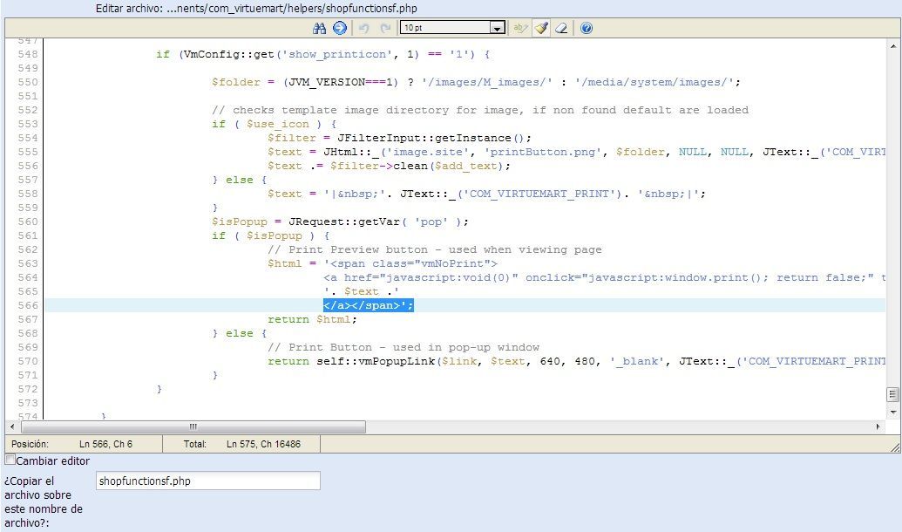Click the 'Ln 575, Ch 16486' total status
The height and width of the screenshot is (532, 902).
(263, 444)
